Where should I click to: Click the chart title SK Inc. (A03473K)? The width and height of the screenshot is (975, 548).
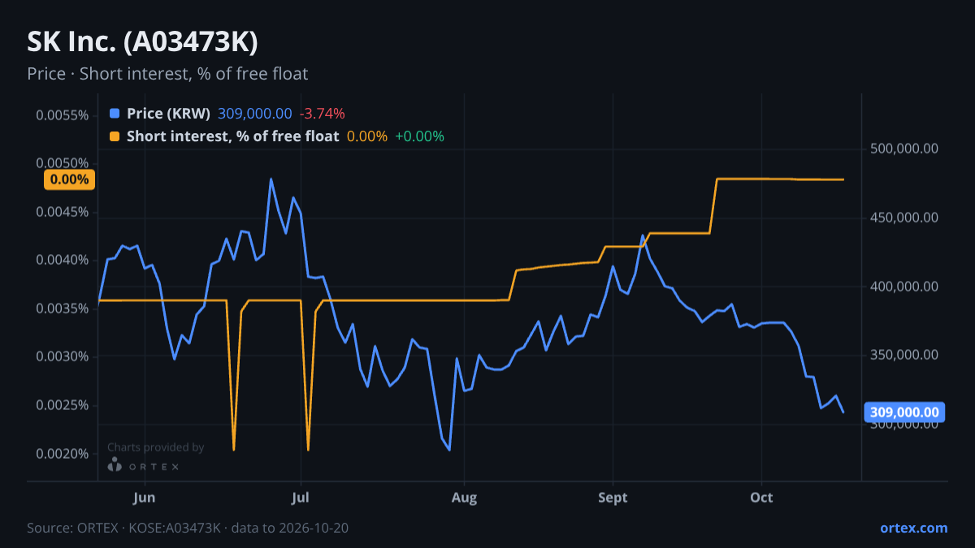142,41
